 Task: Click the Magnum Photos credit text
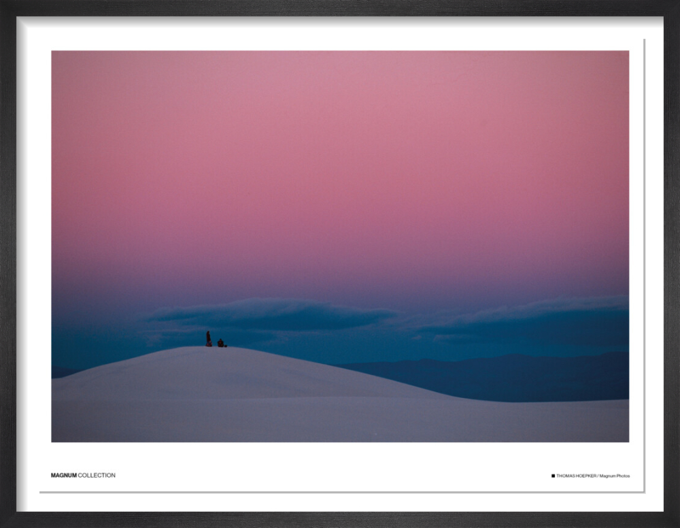pos(614,476)
